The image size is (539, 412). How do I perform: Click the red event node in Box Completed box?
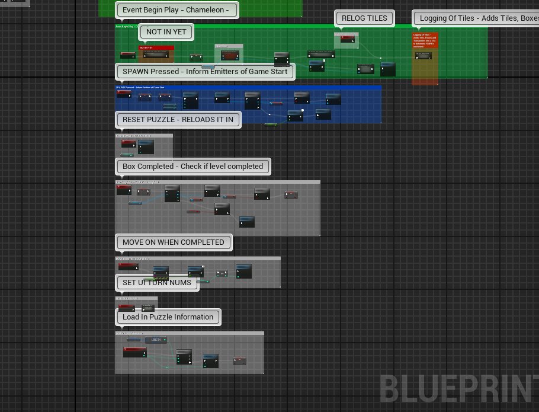point(124,190)
